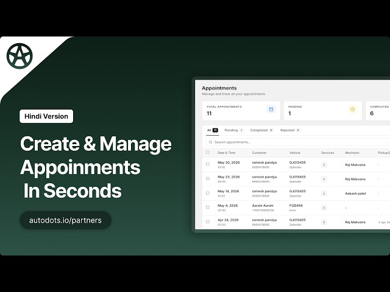Click the Appointments page heading
Image resolution: width=390 pixels, height=292 pixels.
coord(219,88)
